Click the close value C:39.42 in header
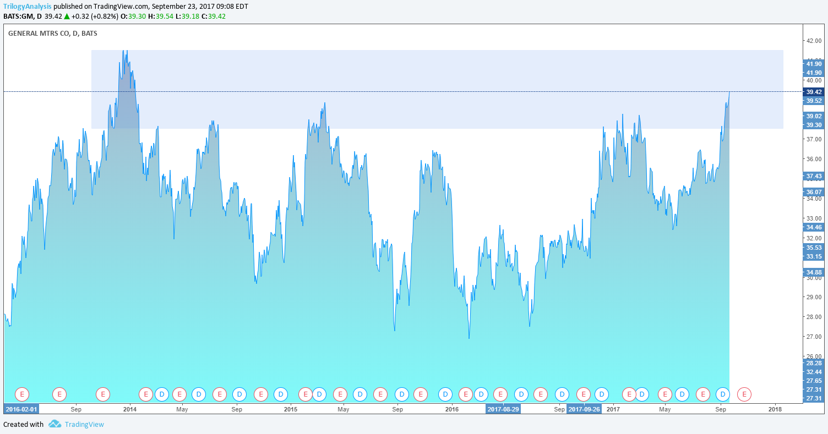Viewport: 828px width, 434px height. coord(214,17)
